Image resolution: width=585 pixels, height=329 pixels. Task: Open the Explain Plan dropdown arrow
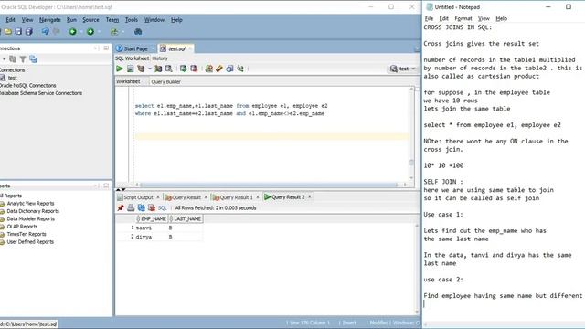coord(150,69)
